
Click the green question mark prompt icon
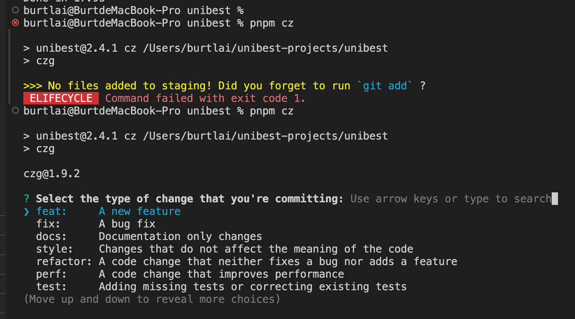27,199
